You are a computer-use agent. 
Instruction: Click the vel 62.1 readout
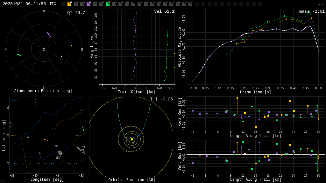[x=164, y=11]
